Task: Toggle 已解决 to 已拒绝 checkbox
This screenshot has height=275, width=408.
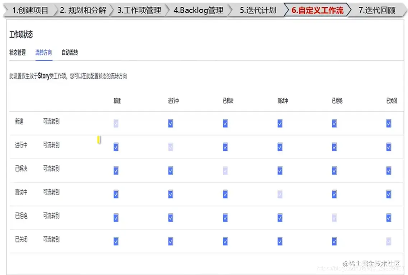Action: (x=334, y=171)
